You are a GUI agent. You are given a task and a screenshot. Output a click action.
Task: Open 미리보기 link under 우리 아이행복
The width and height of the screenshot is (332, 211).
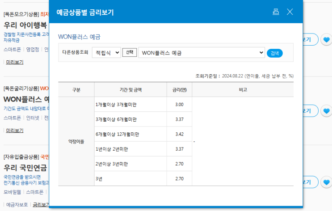coord(15,62)
